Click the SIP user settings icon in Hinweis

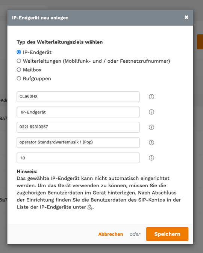(x=90, y=207)
